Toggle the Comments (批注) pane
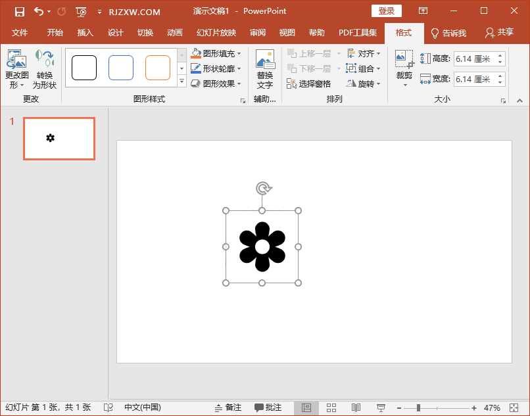 (268, 407)
